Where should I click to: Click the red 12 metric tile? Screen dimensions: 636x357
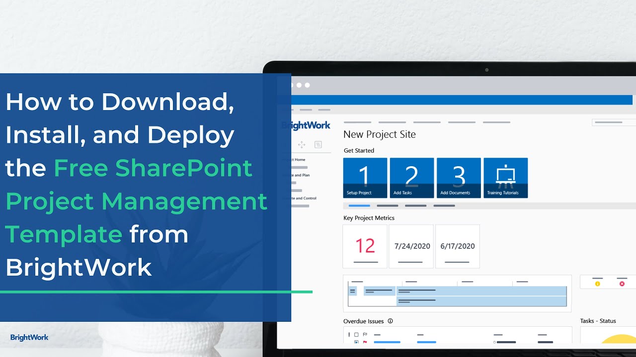(365, 246)
